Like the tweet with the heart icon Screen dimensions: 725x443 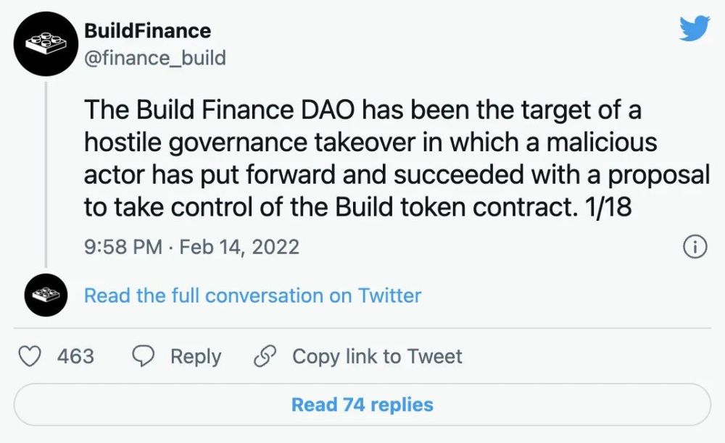[x=29, y=356]
